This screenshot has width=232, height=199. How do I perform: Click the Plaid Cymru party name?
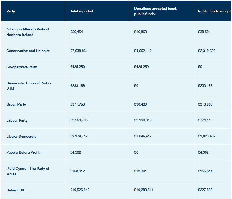28,171
